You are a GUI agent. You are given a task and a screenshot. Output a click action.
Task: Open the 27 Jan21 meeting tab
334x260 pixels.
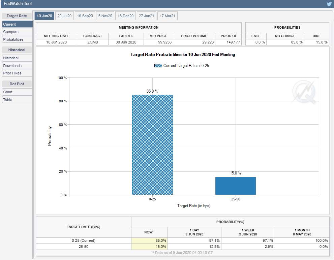pos(146,16)
